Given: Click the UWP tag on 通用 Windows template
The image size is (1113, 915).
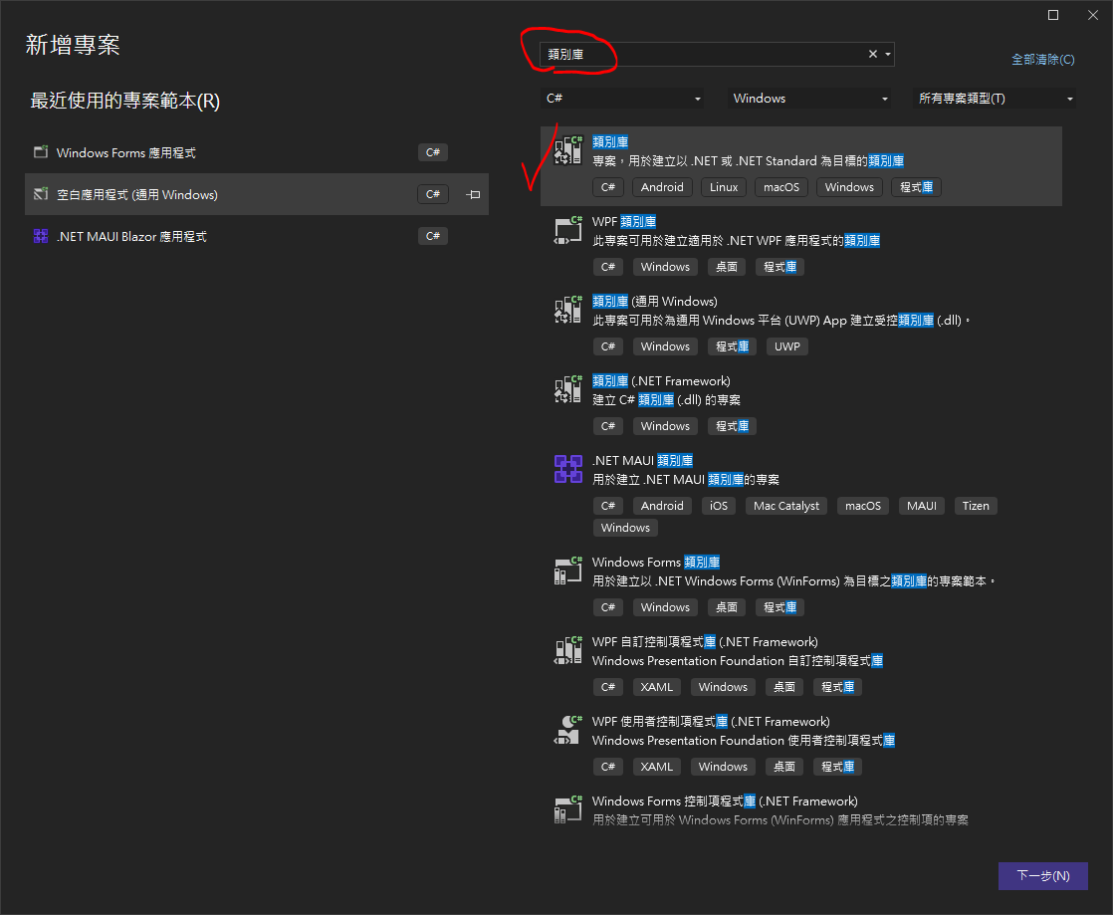Looking at the screenshot, I should [786, 346].
